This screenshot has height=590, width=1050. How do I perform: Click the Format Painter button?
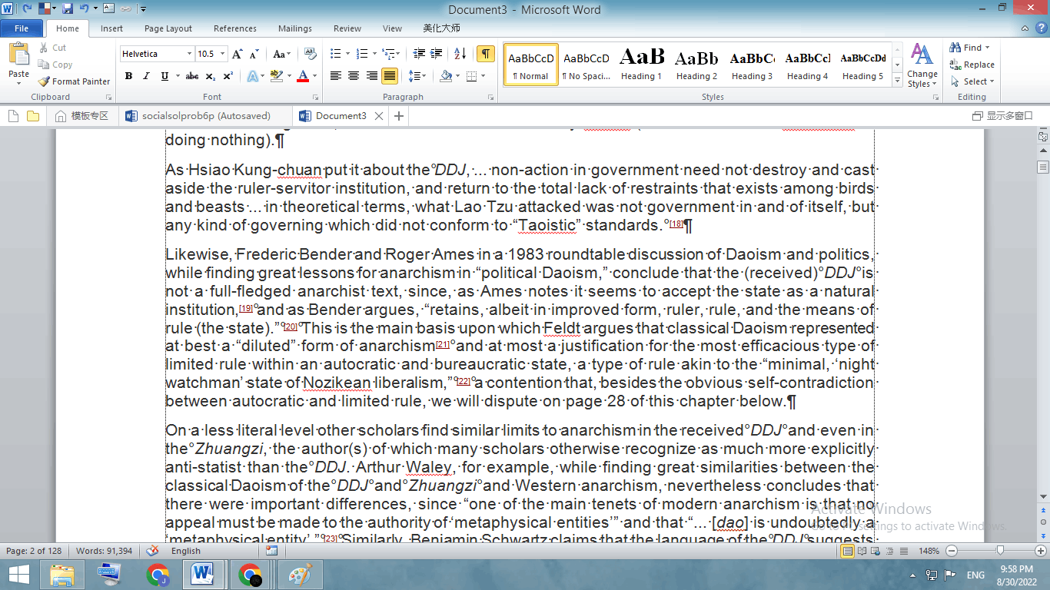tap(75, 81)
